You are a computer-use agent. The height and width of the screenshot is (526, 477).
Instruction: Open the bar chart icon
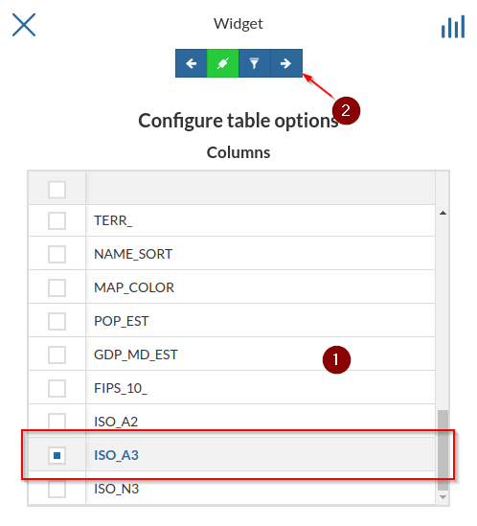coord(453,26)
